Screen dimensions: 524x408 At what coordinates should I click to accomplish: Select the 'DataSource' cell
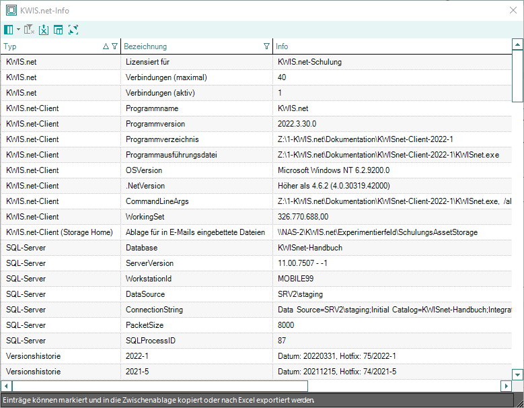tap(196, 294)
